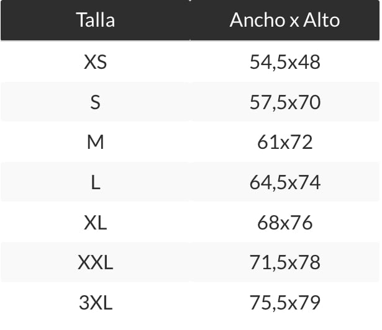Click the 57,5x70 measurement value
Screen dimensions: 382x330
pyautogui.click(x=284, y=102)
